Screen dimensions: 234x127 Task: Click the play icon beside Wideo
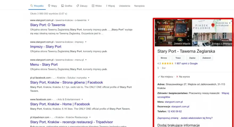tap(93, 6)
